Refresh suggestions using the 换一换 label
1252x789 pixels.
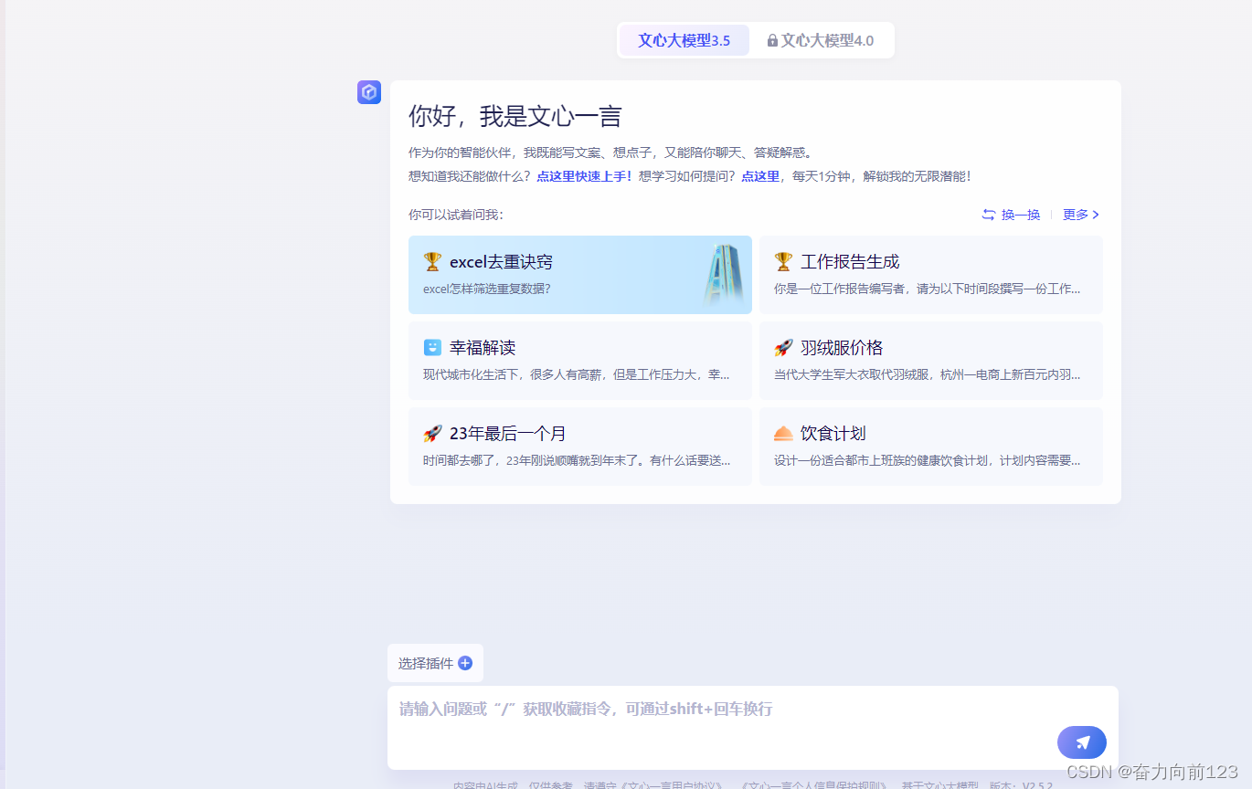1021,215
